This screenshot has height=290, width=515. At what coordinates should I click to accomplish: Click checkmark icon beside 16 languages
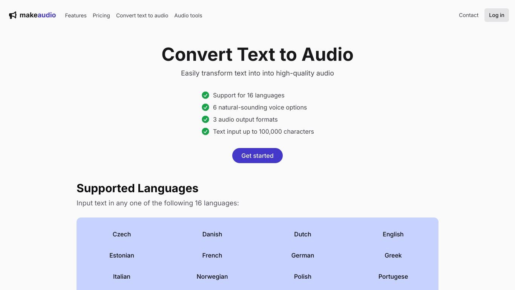click(x=205, y=95)
